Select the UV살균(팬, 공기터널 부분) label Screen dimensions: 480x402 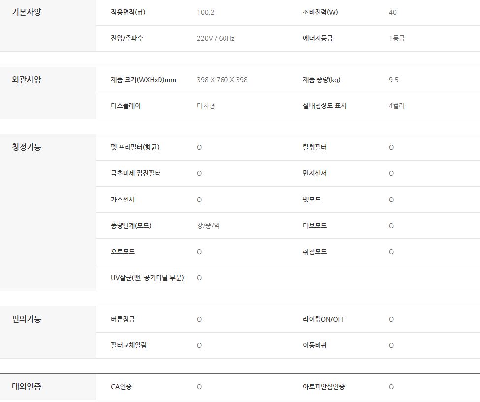tap(147, 278)
